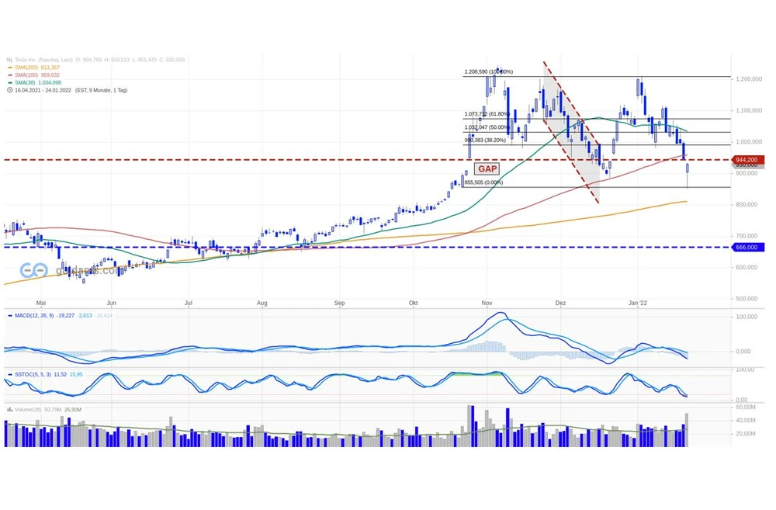Click the orange SMA(200) legend marker
This screenshot has height=510, width=776.
tap(9, 68)
